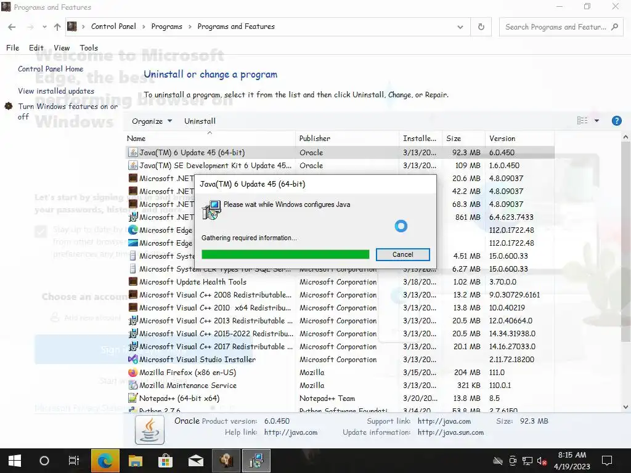The image size is (631, 473).
Task: Click the Programs breadcrumb
Action: [x=166, y=26]
